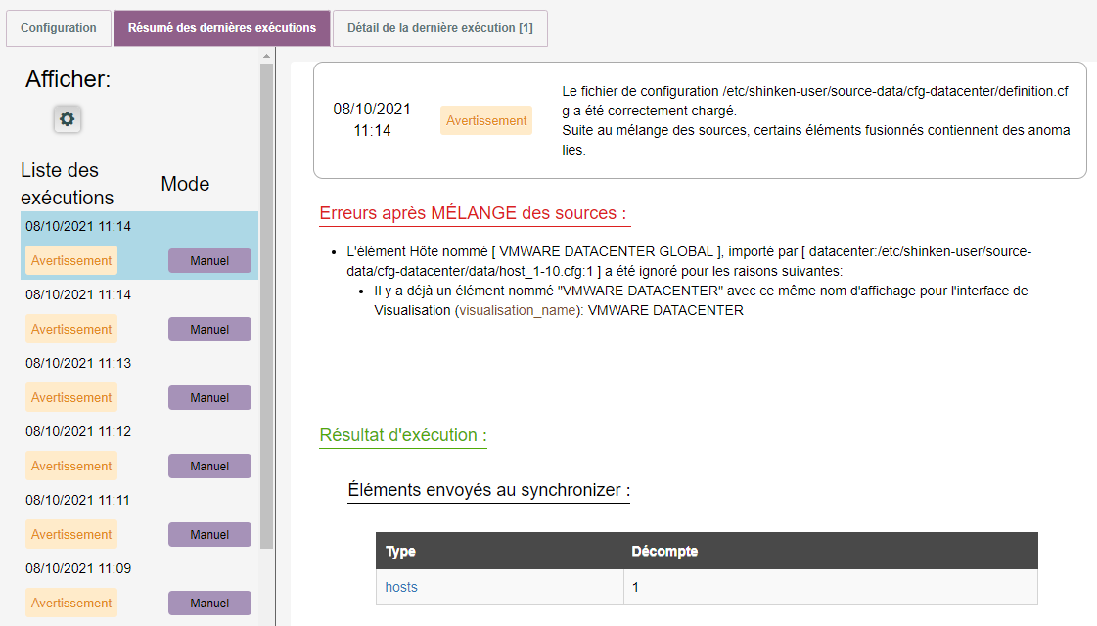
Task: Hit Manuel button for 11:11 execution
Action: (x=209, y=535)
